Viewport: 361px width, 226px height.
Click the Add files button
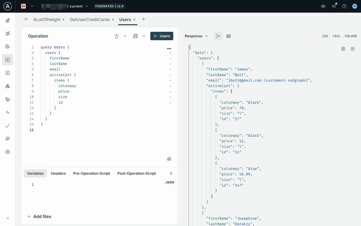point(39,216)
